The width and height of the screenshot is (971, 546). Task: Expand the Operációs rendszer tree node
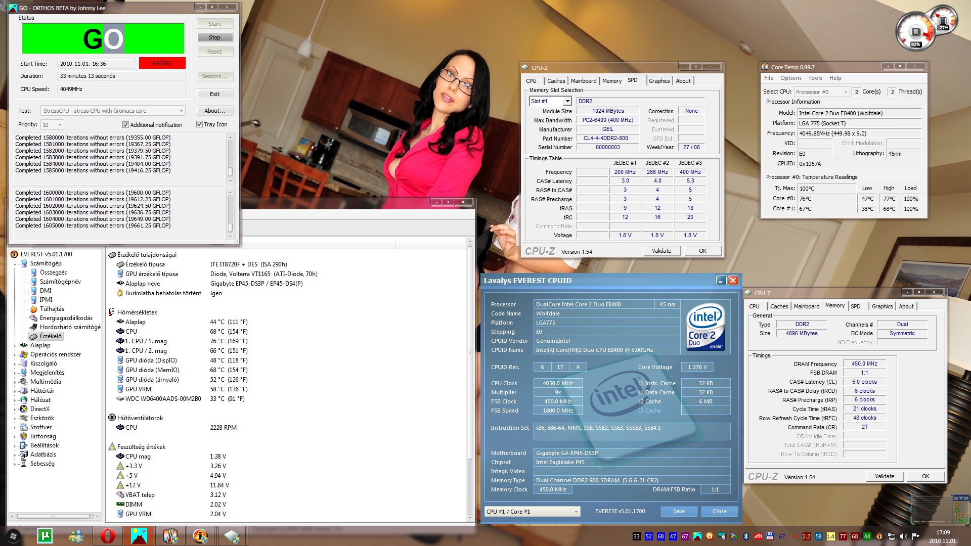tap(15, 354)
